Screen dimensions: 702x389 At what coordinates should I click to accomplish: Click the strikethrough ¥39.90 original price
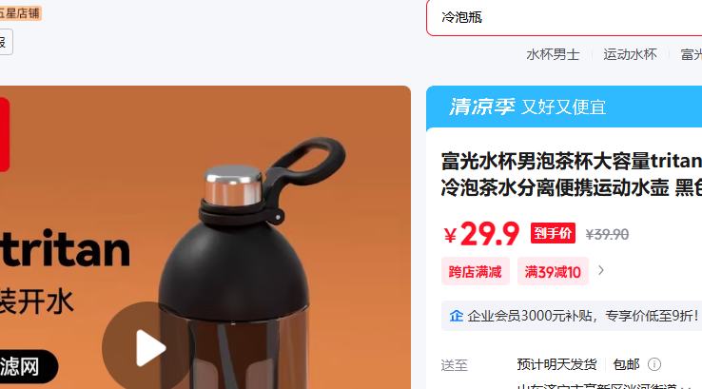(607, 234)
